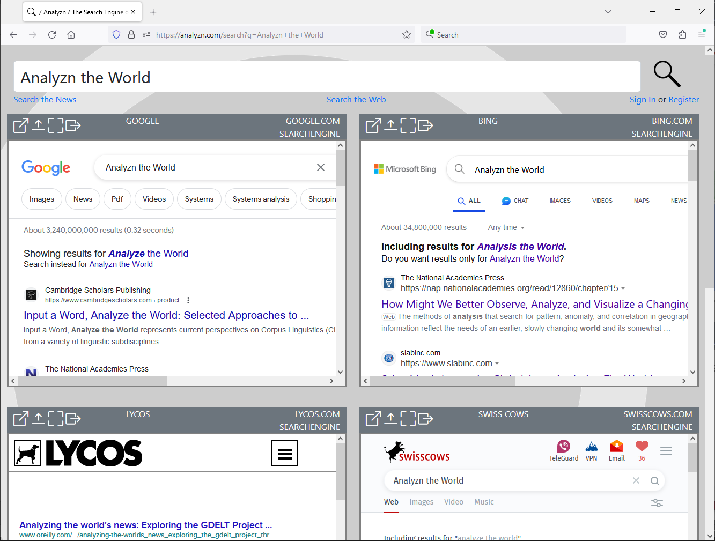Open Google result Input a Word, Analyze the World
Image resolution: width=715 pixels, height=541 pixels.
point(166,315)
